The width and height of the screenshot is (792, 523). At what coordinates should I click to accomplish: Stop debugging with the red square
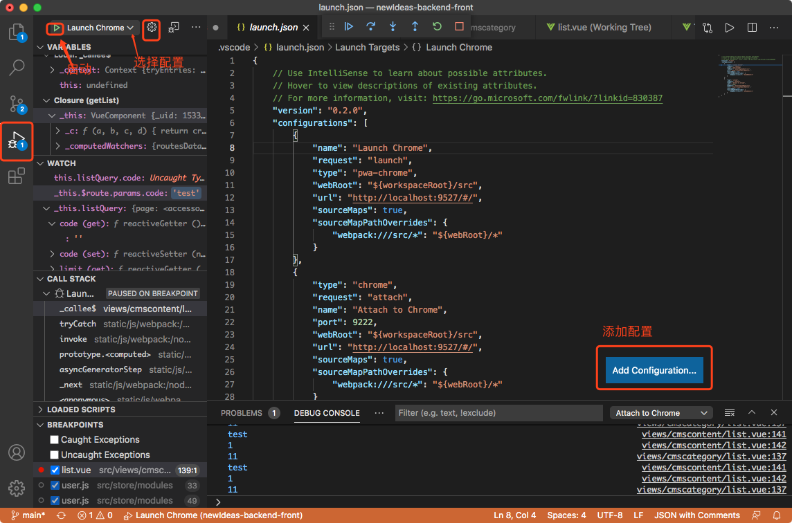coord(459,27)
